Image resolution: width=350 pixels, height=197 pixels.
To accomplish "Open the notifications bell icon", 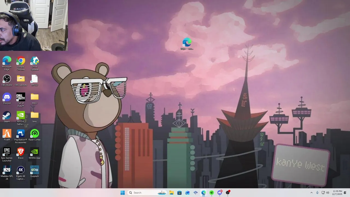I will click(x=345, y=193).
